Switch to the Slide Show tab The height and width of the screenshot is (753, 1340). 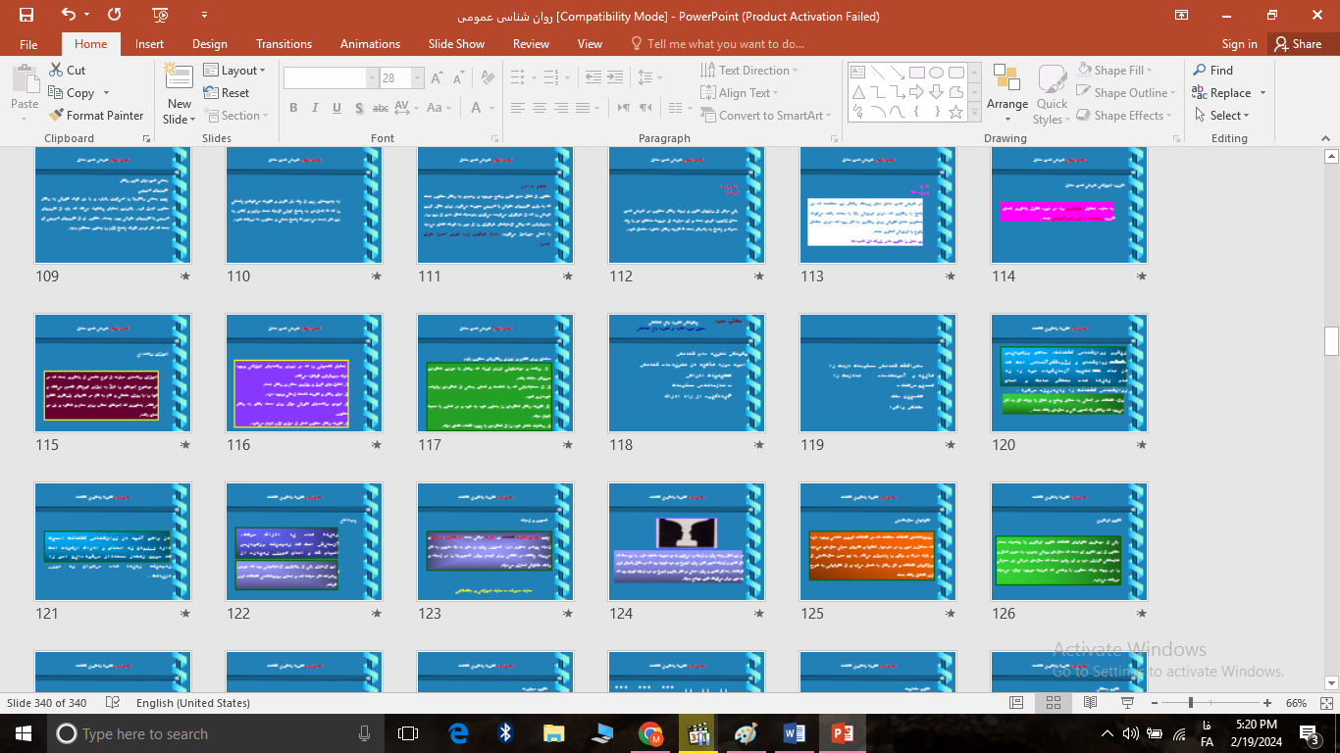tap(456, 44)
